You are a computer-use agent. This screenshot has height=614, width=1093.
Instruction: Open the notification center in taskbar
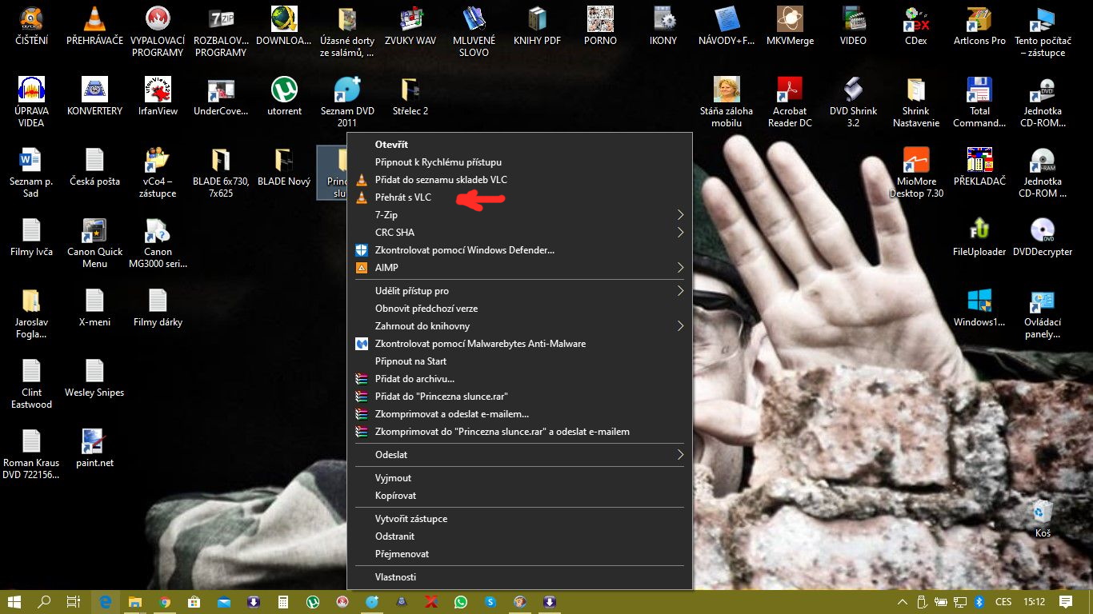[1066, 601]
